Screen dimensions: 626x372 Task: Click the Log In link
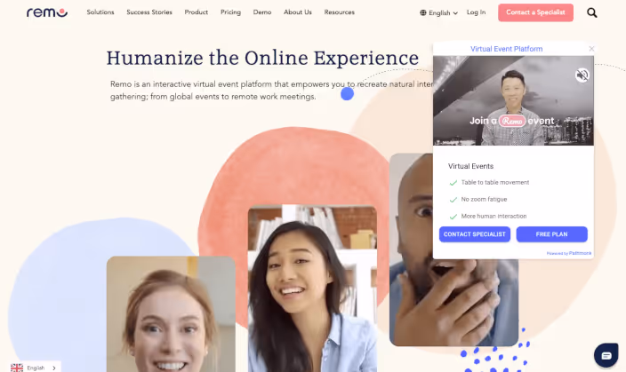click(x=476, y=12)
